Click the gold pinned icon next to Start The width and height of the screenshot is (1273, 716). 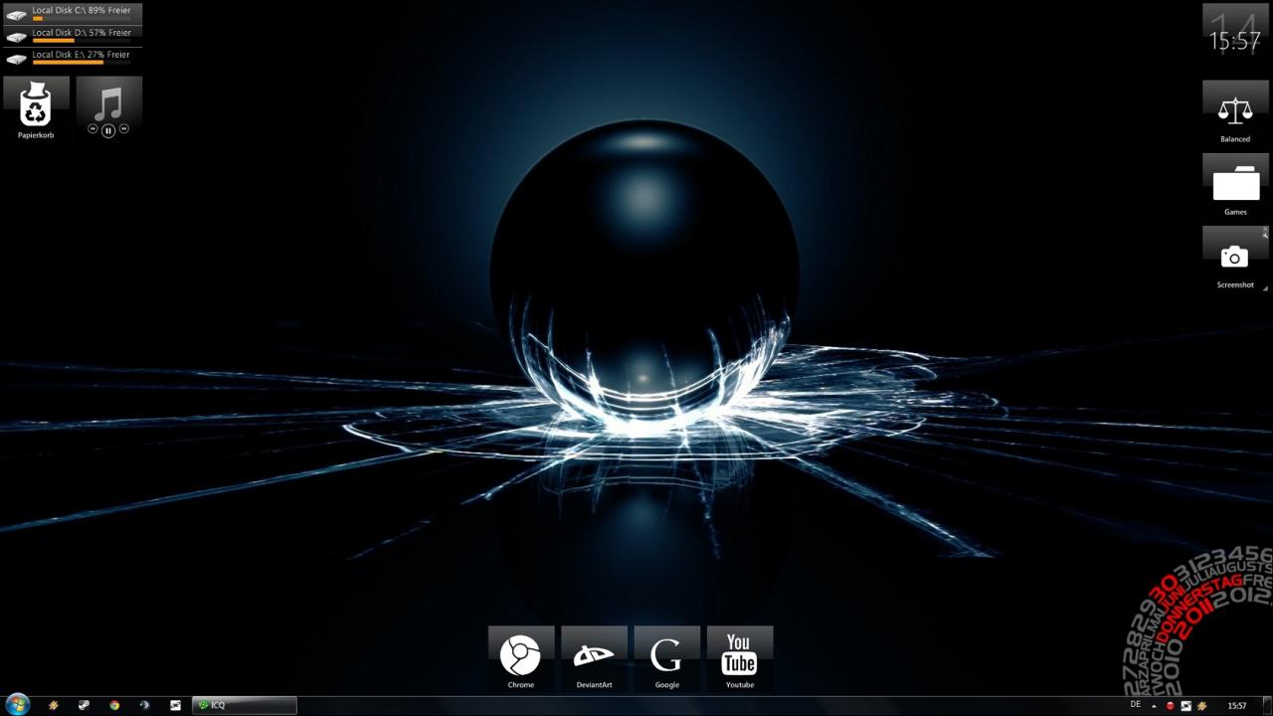coord(54,705)
